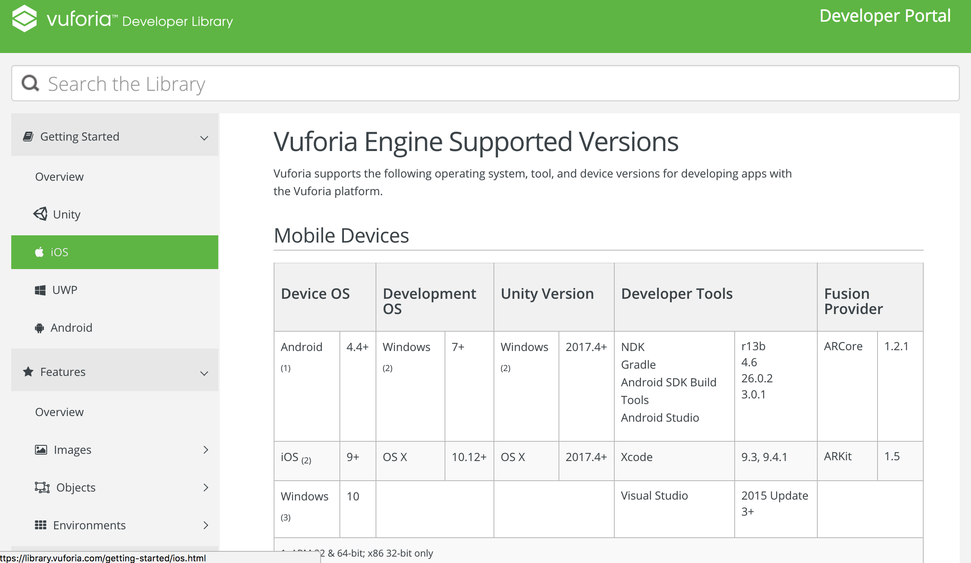Expand the Environments submenu arrow
Screen dimensions: 971x563
[x=206, y=525]
